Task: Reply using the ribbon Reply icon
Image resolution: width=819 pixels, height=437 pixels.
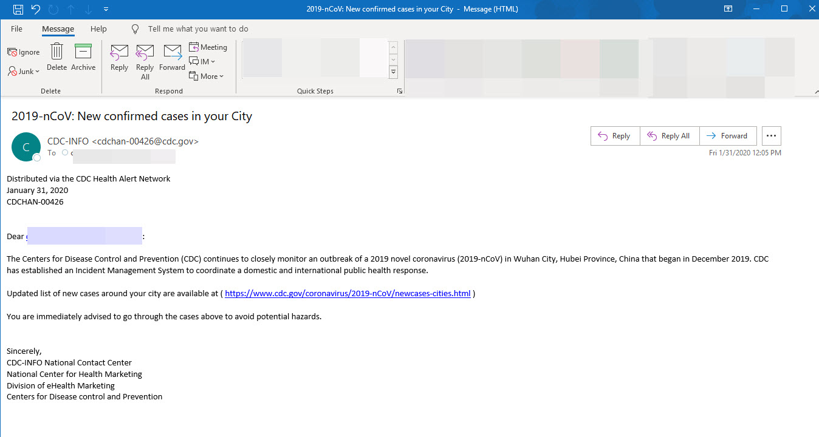Action: pyautogui.click(x=119, y=58)
